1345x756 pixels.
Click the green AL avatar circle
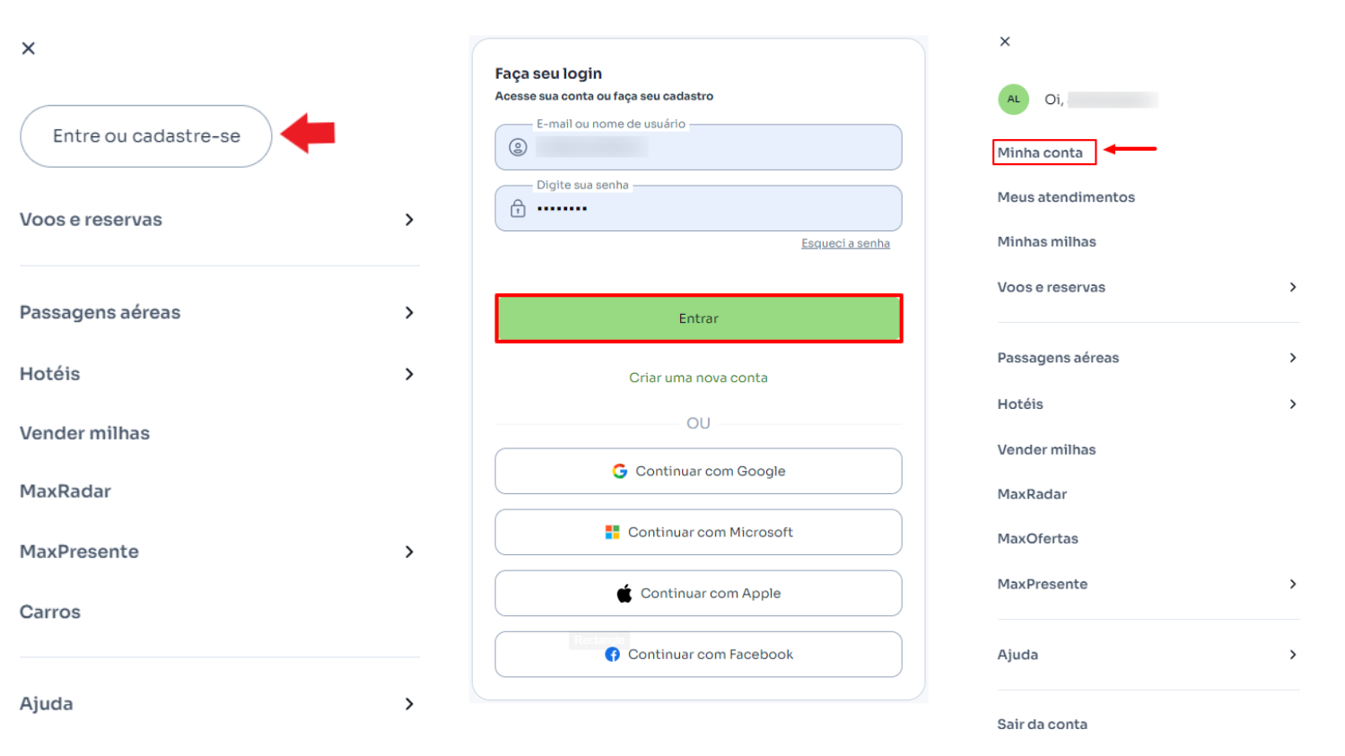[1013, 100]
